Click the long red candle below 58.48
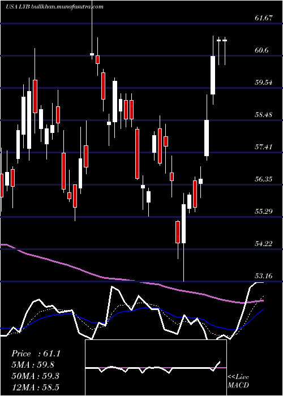 coord(137,154)
